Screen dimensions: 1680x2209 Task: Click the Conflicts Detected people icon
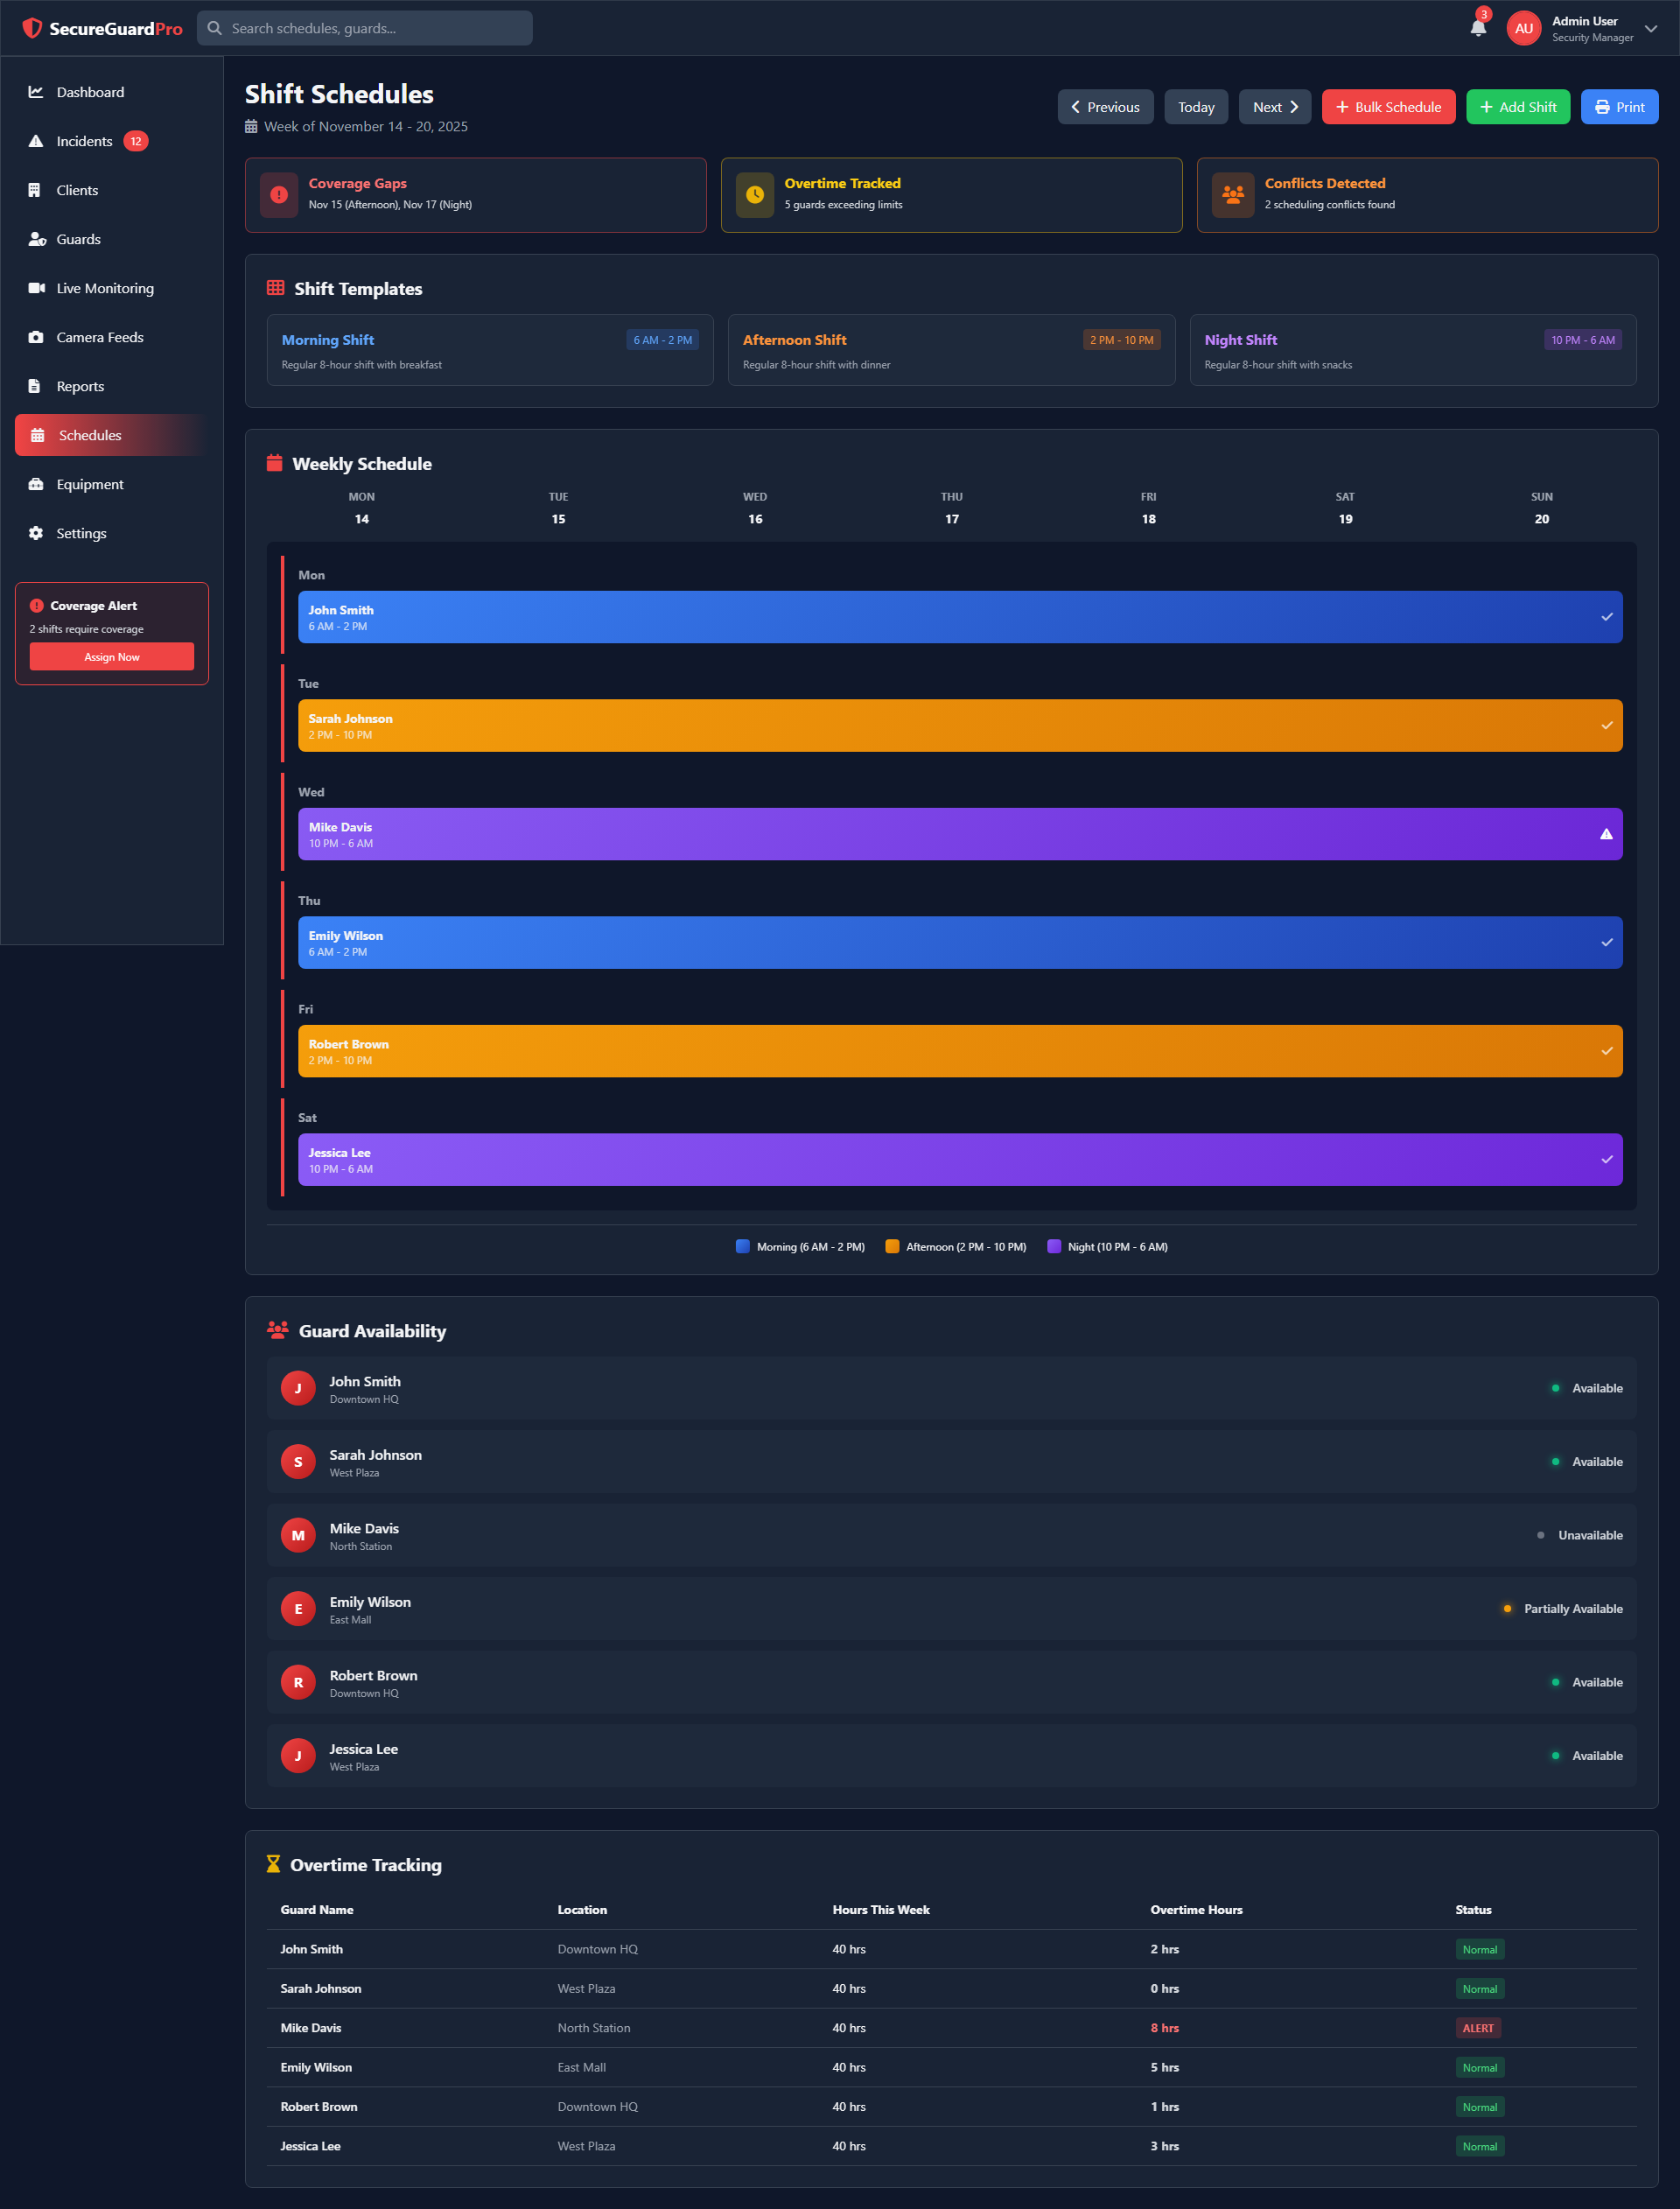click(1232, 195)
